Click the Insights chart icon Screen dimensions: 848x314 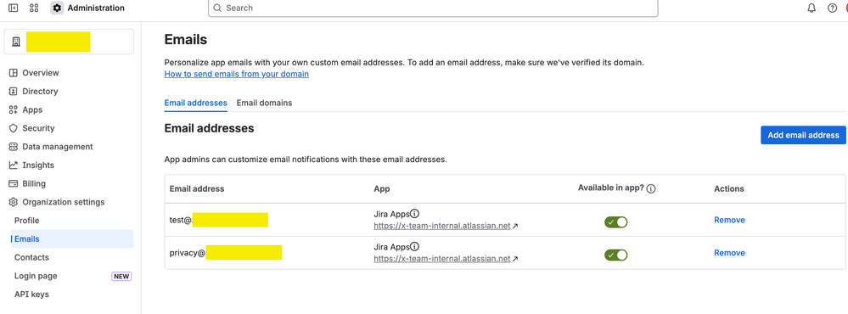14,165
